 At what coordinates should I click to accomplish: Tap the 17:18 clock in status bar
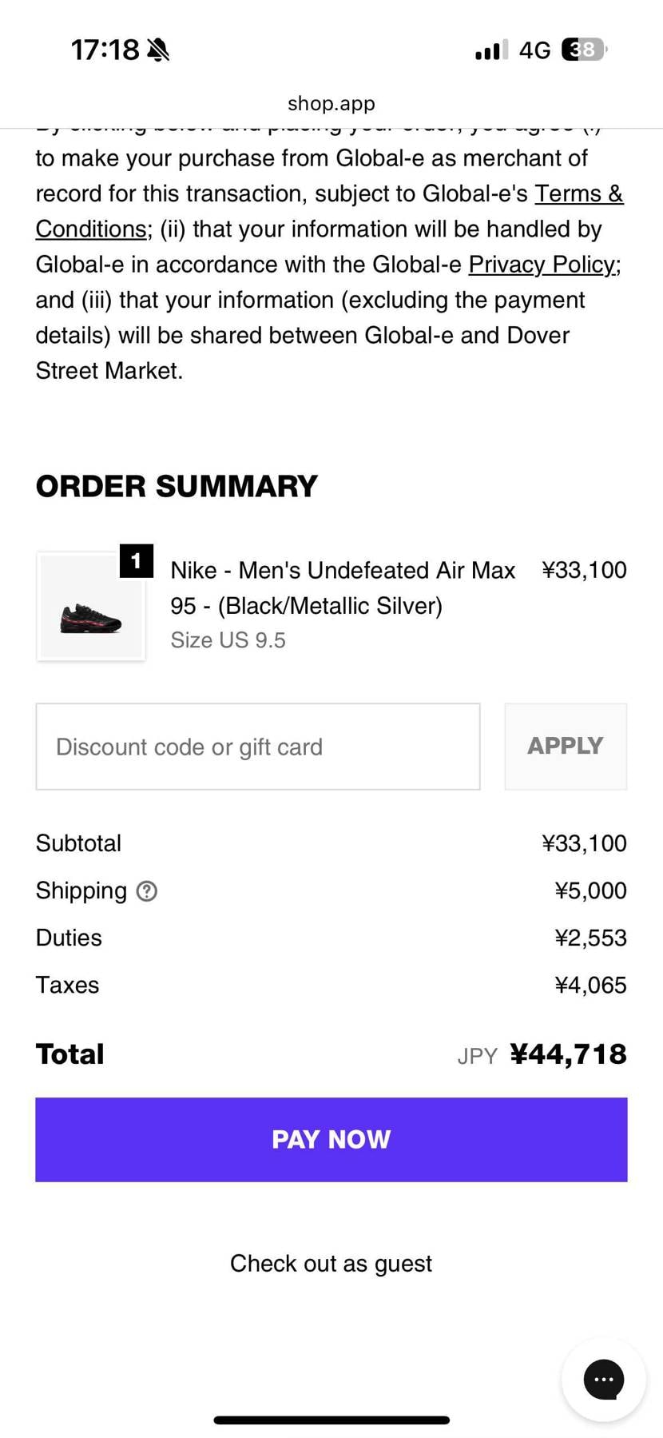click(x=105, y=50)
